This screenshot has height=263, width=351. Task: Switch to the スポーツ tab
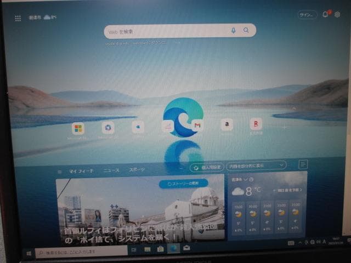pos(137,170)
